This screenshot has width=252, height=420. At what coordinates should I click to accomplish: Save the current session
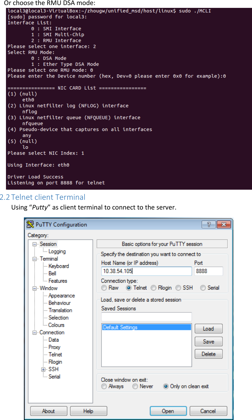coord(208,341)
